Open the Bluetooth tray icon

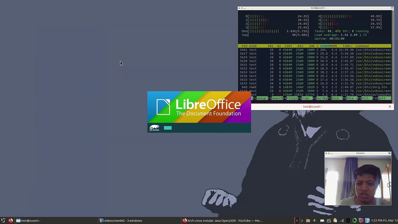coord(348,221)
